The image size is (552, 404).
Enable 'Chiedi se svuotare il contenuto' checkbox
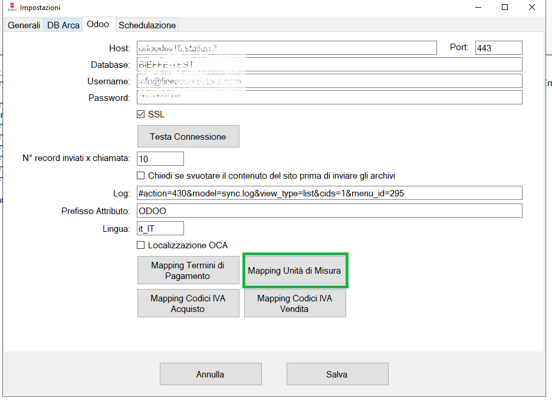pos(141,176)
